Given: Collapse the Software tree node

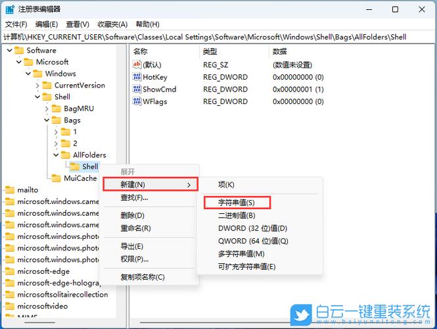Looking at the screenshot, I should pos(10,50).
